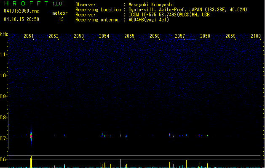The height and width of the screenshot is (168, 265).
Task: Click the HROFFT 1.0.0 title text
Action: [x=33, y=3]
